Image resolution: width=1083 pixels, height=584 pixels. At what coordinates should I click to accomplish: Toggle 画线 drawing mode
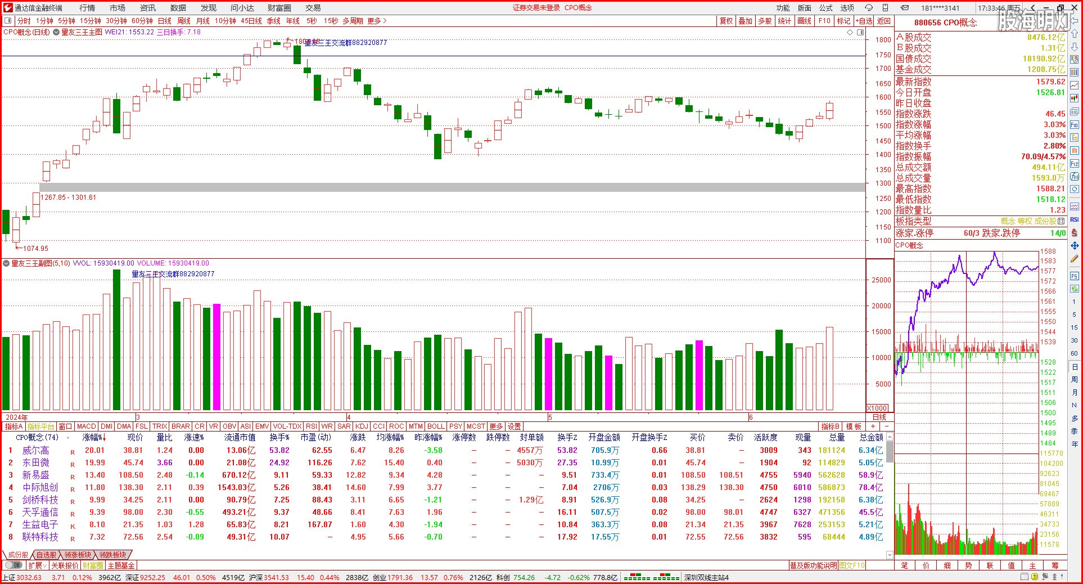(805, 21)
